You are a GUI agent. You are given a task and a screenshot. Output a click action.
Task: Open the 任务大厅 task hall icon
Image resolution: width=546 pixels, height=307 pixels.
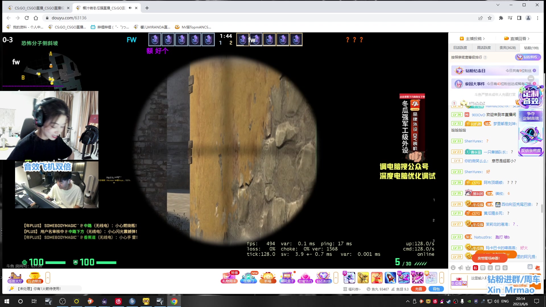15,278
